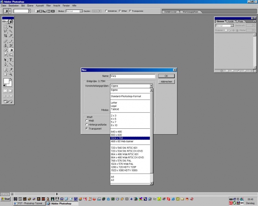Enable the Umkehren checkbox
Viewport: 258px width, 206px height.
coord(106,11)
